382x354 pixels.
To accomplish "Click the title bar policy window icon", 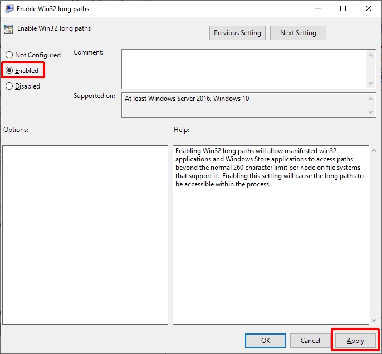I will [9, 9].
